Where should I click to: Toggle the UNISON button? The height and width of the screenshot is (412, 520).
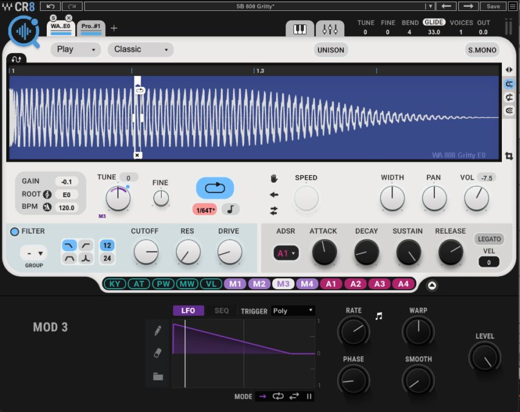click(x=330, y=50)
